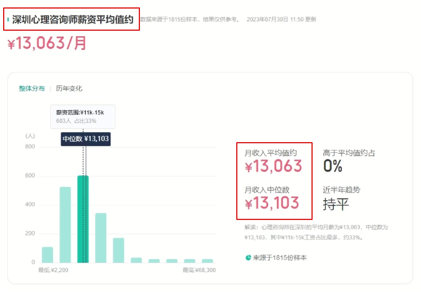The image size is (421, 292).
Task: Click the 高于平均值约占 0% statistic
Action: (334, 160)
